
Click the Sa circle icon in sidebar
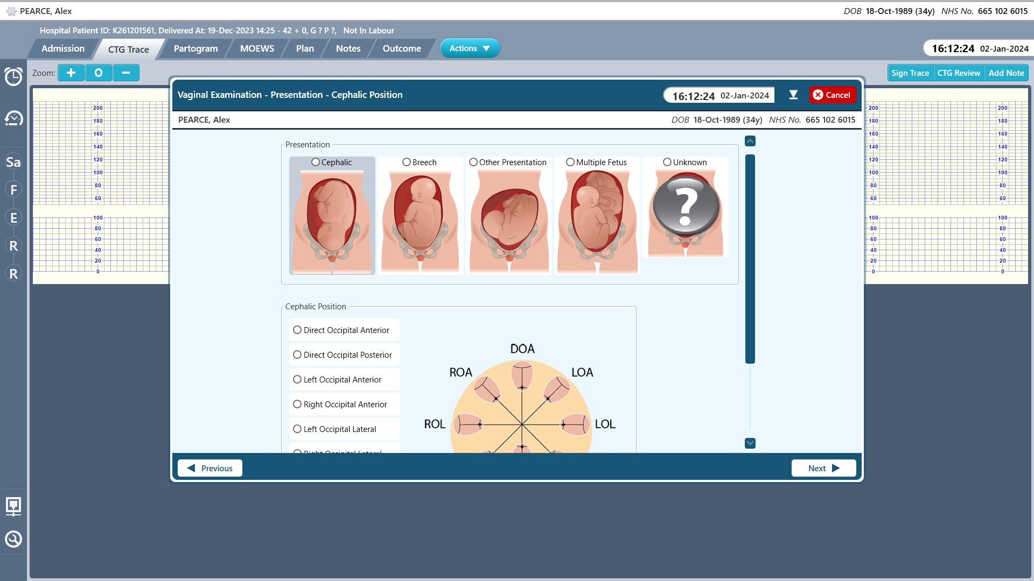pyautogui.click(x=13, y=162)
